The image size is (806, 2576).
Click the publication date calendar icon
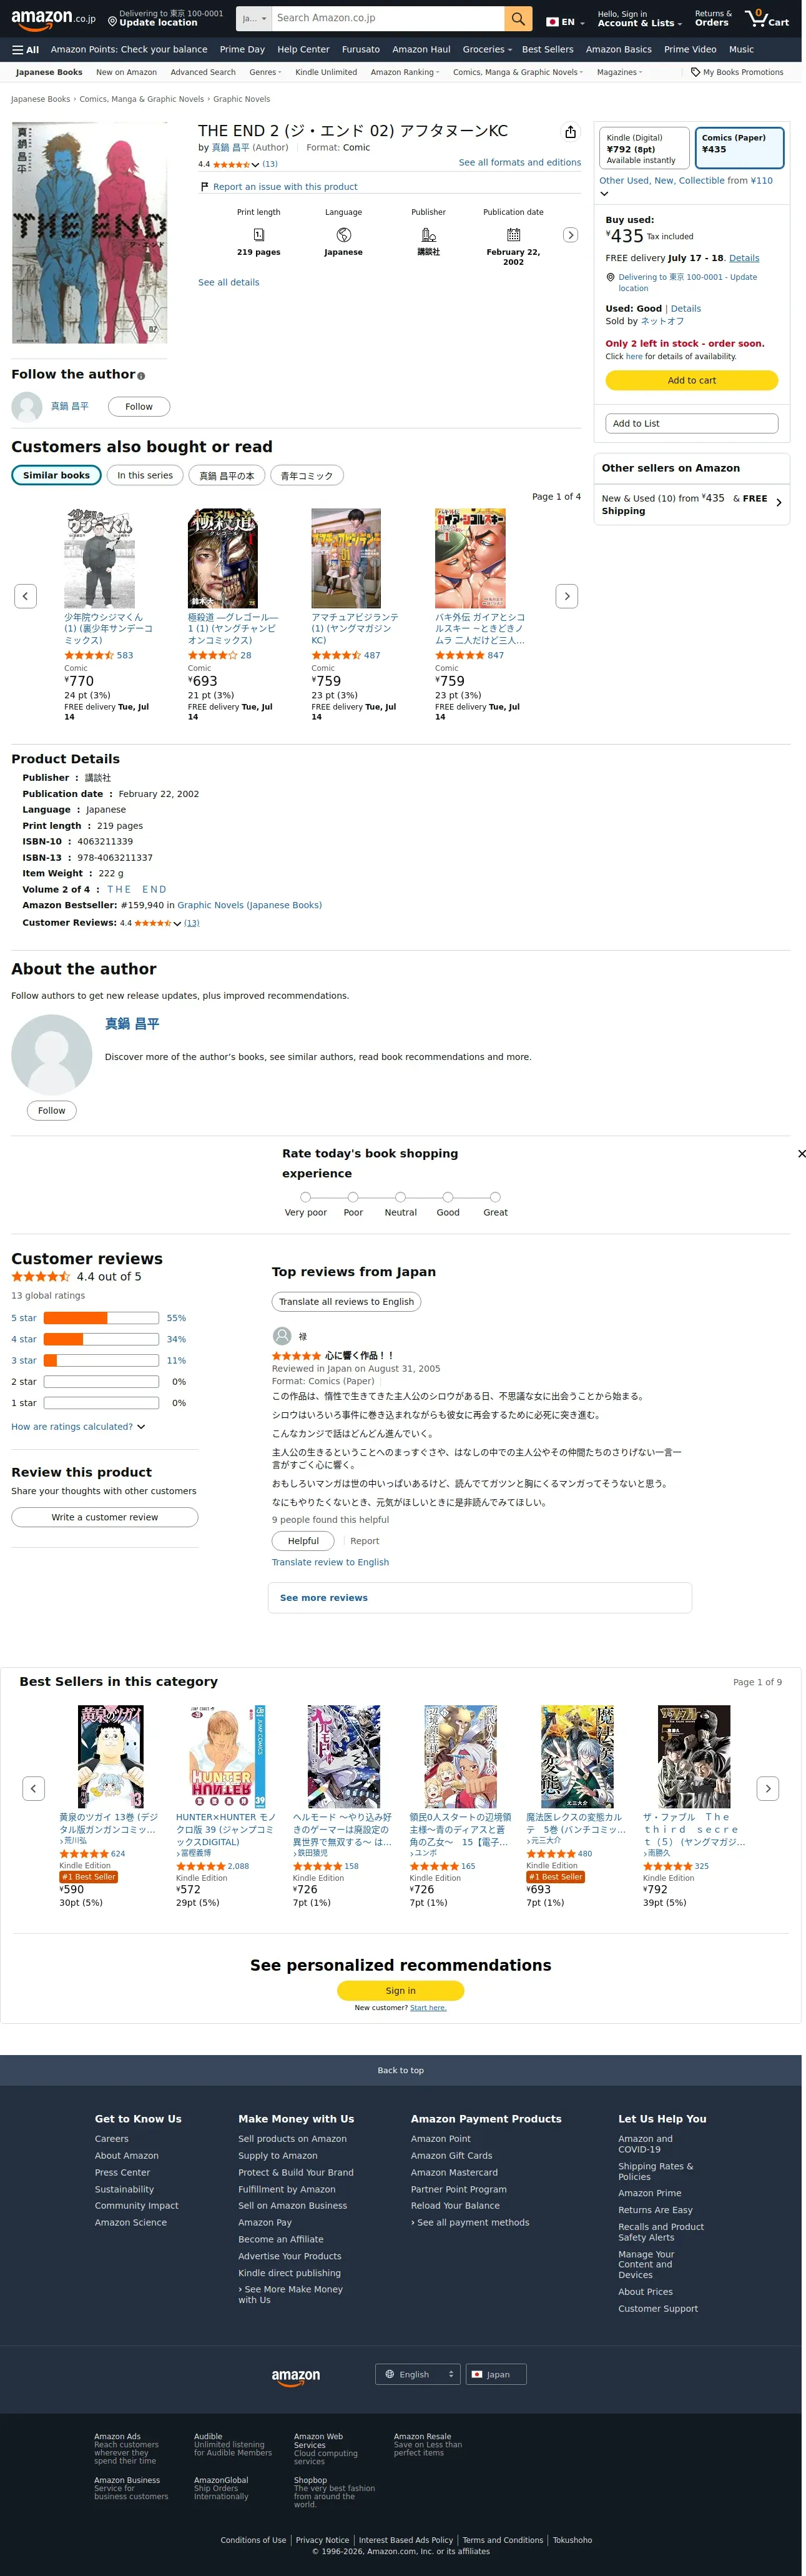[x=513, y=234]
